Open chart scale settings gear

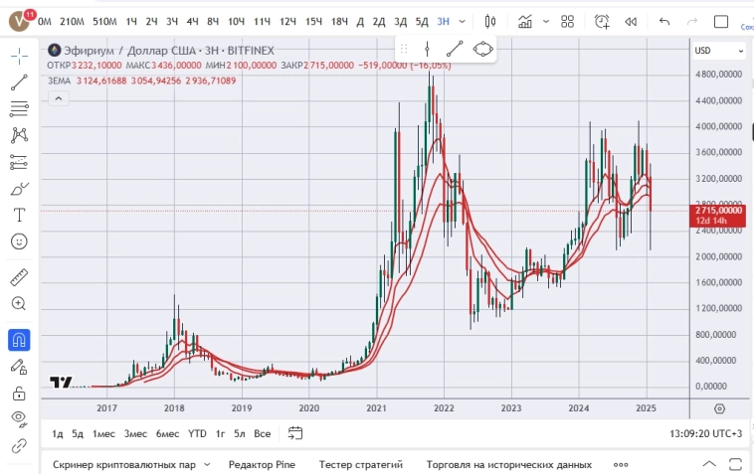[719, 408]
